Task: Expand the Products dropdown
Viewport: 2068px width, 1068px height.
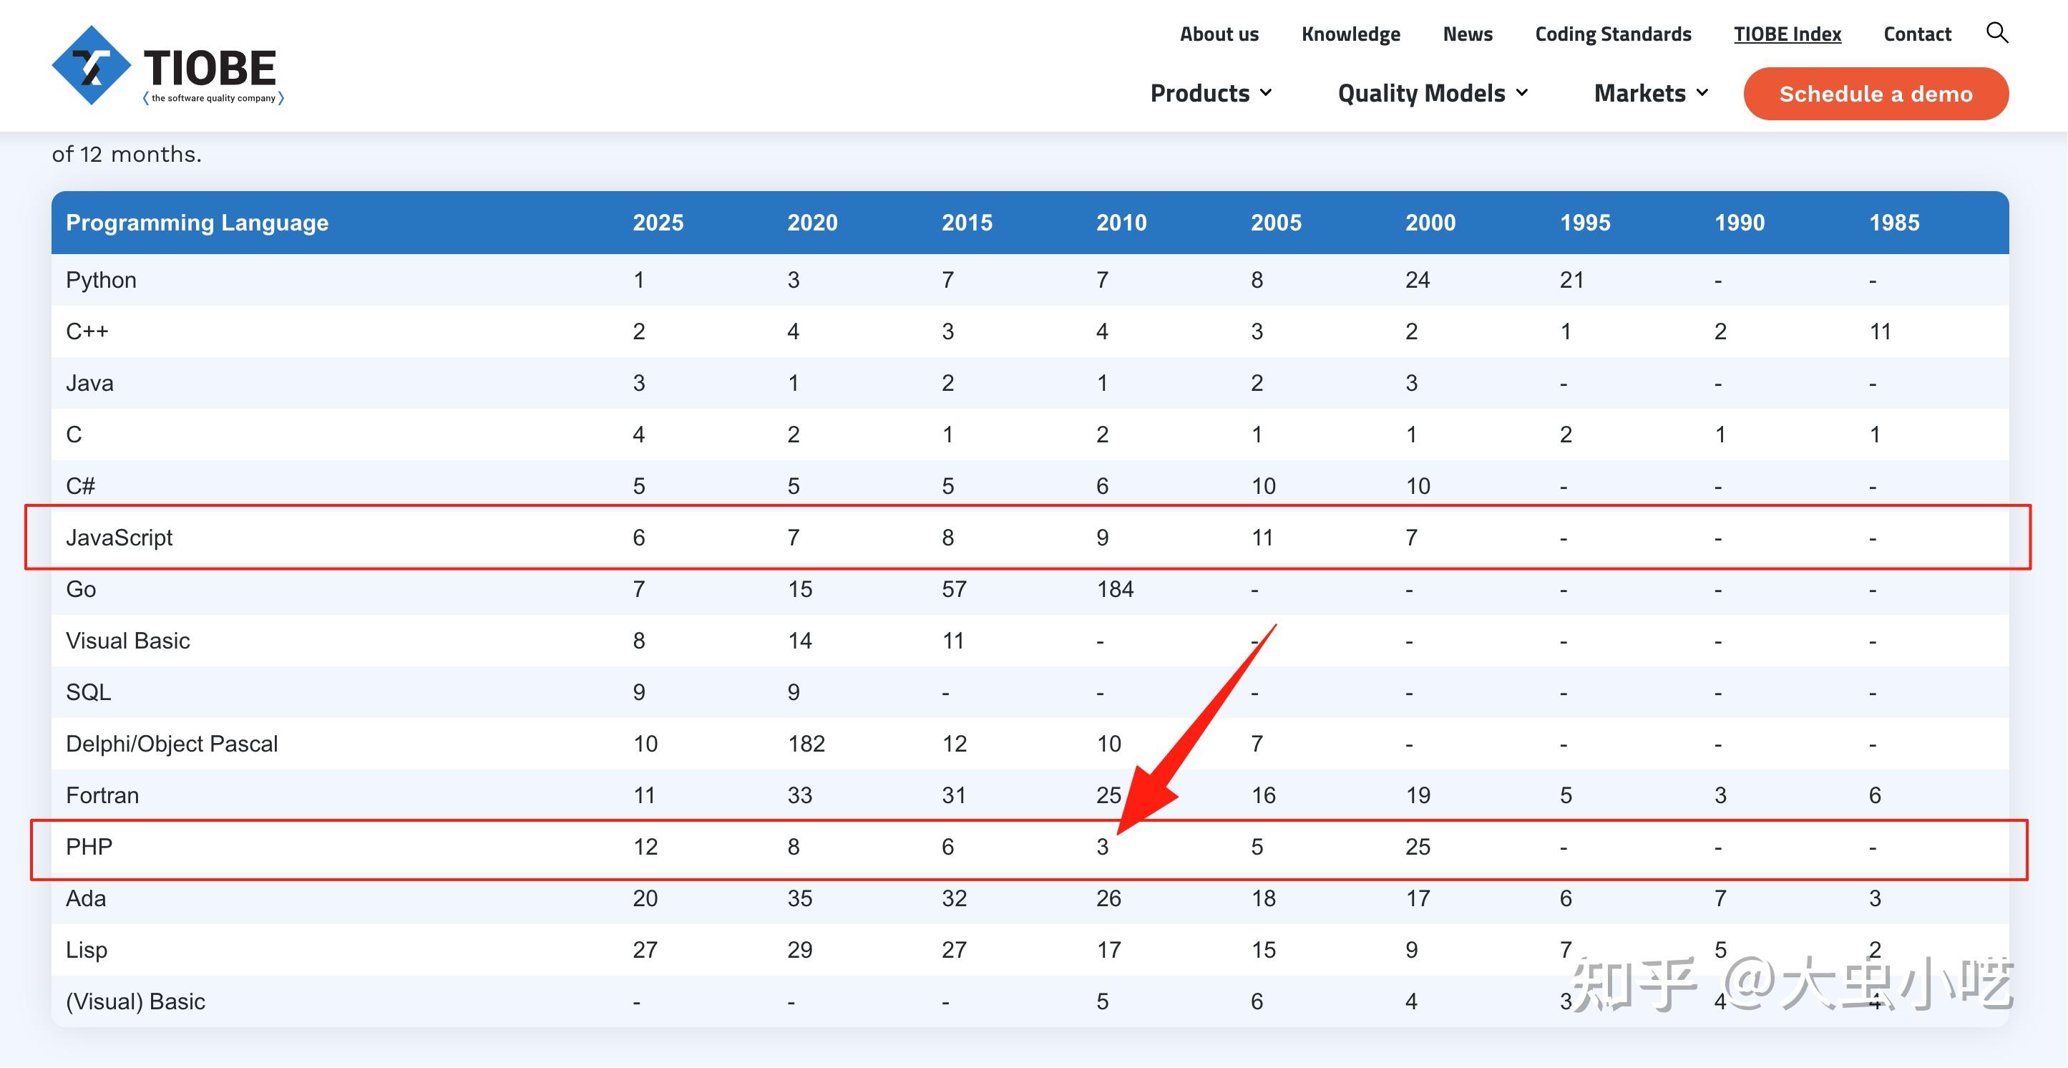Action: click(x=1211, y=93)
